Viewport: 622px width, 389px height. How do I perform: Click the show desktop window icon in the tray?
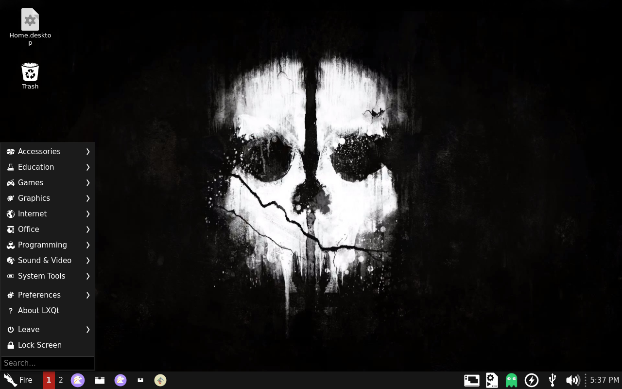coord(472,380)
